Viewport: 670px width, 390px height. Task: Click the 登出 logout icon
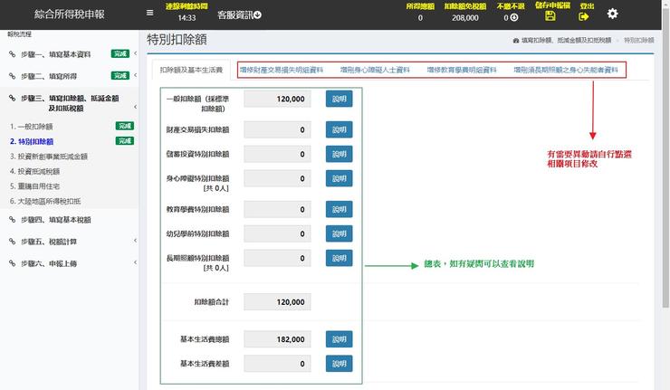click(x=585, y=17)
